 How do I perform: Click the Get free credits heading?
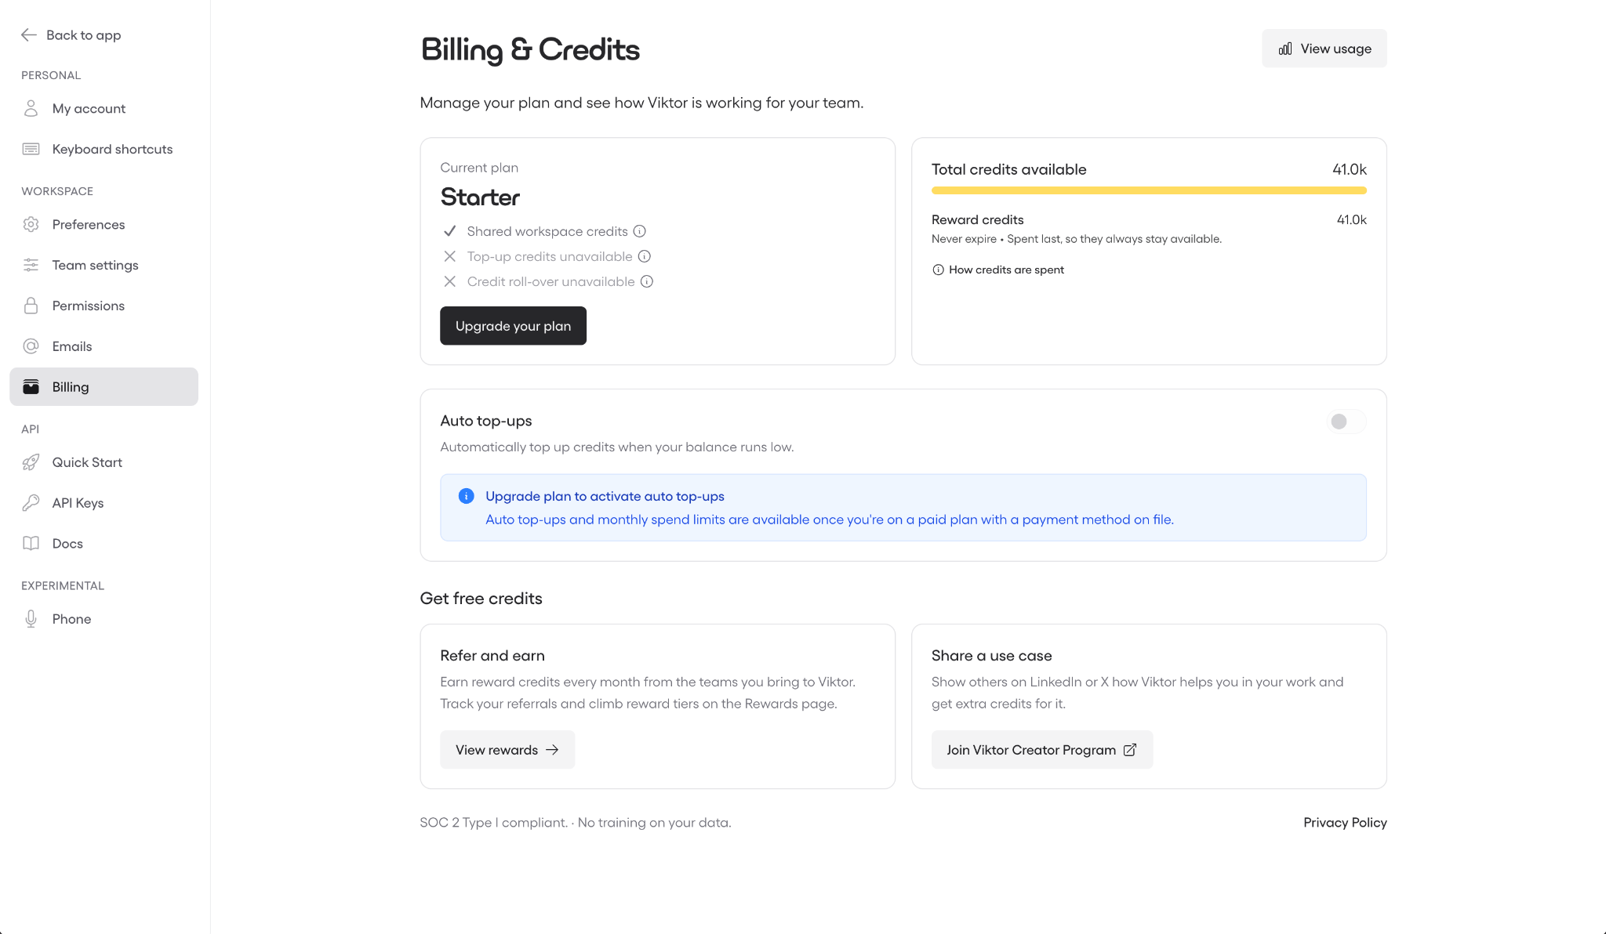481,599
